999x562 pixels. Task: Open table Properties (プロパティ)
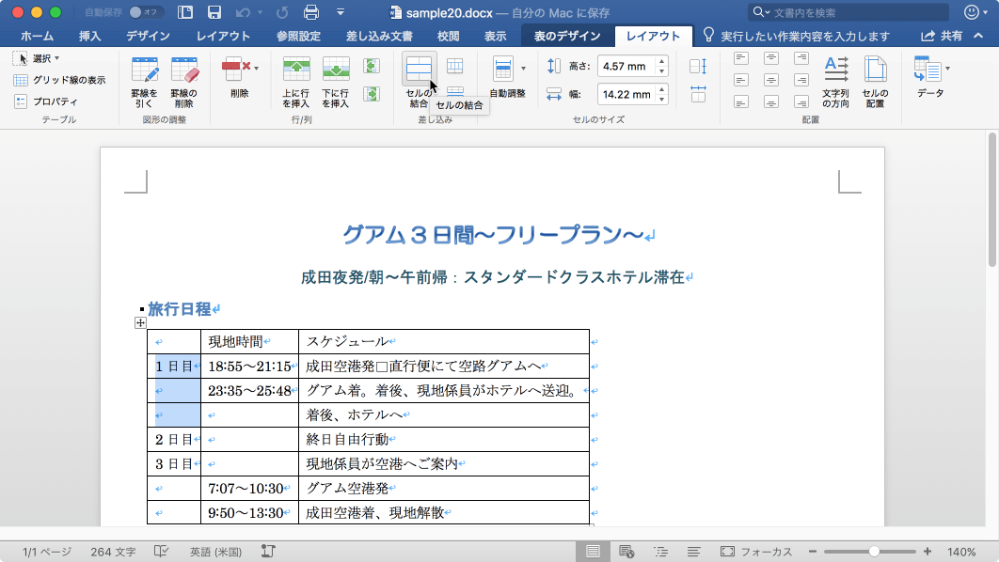[x=46, y=101]
